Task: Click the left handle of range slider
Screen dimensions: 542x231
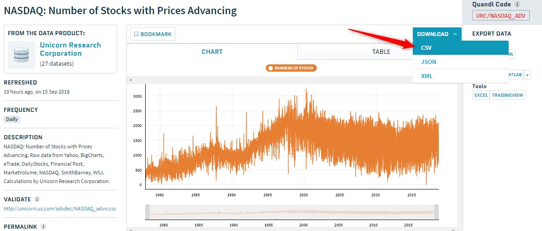Action: click(147, 212)
